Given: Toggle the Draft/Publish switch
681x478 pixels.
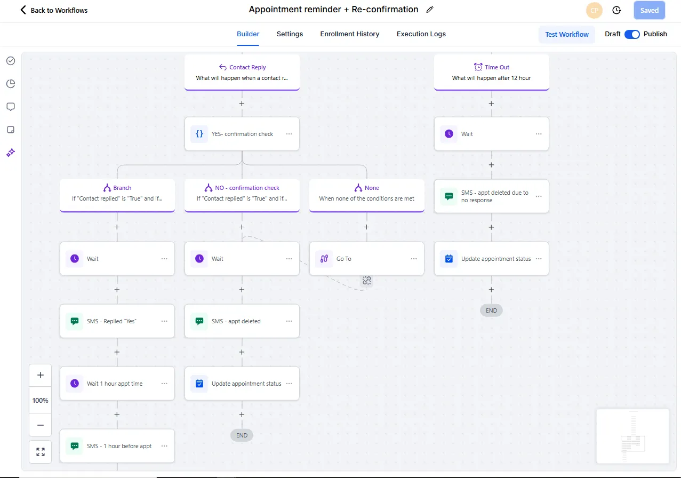Looking at the screenshot, I should (632, 34).
